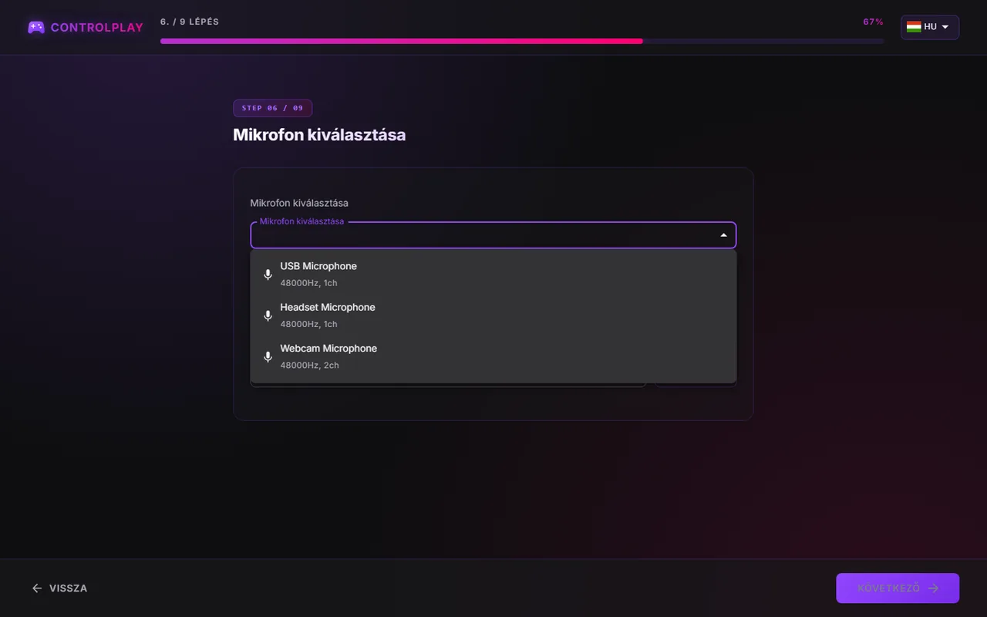Viewport: 987px width, 617px height.
Task: Open the HU language selector dropdown arrow
Action: coord(945,27)
